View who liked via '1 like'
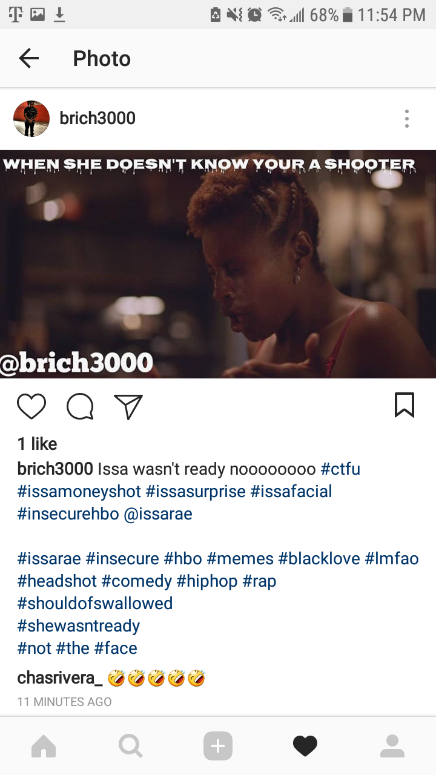 pos(38,444)
